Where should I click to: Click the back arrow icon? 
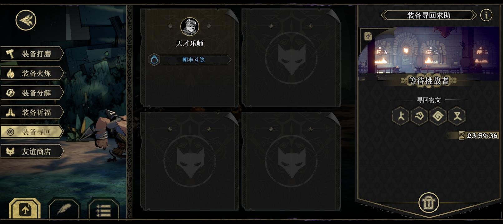click(x=26, y=20)
